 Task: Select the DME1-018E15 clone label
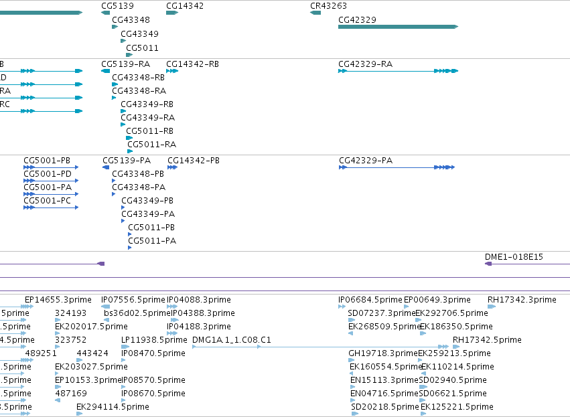tap(514, 257)
